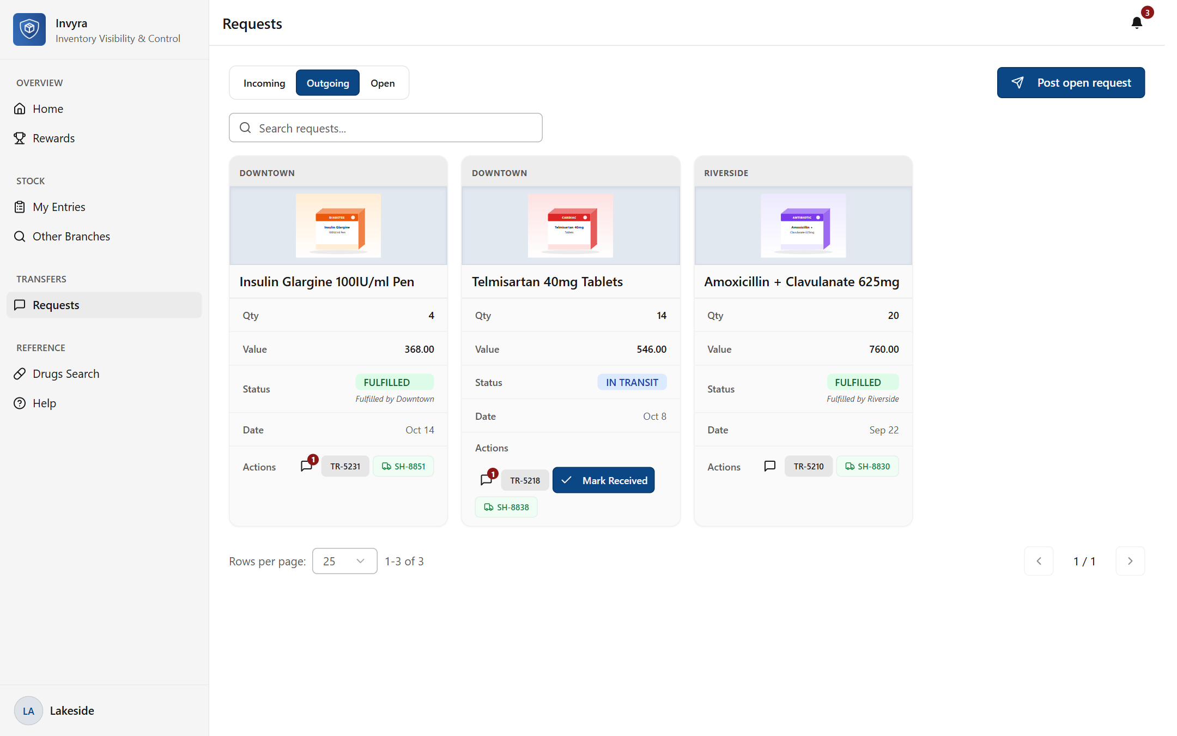Viewport: 1177px width, 736px height.
Task: Click the Telmisartan product image
Action: point(570,226)
